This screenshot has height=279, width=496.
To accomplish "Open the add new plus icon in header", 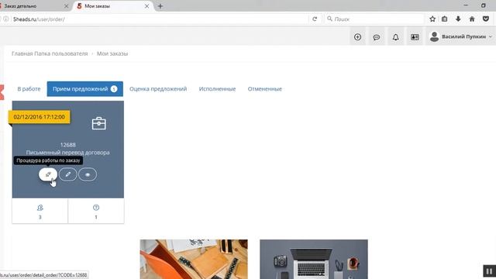I will coord(358,37).
